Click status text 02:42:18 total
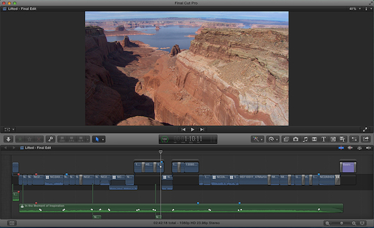 pos(166,223)
